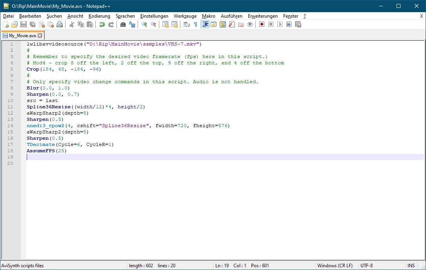
Task: Click the Print toolbar icon
Action: (60, 24)
